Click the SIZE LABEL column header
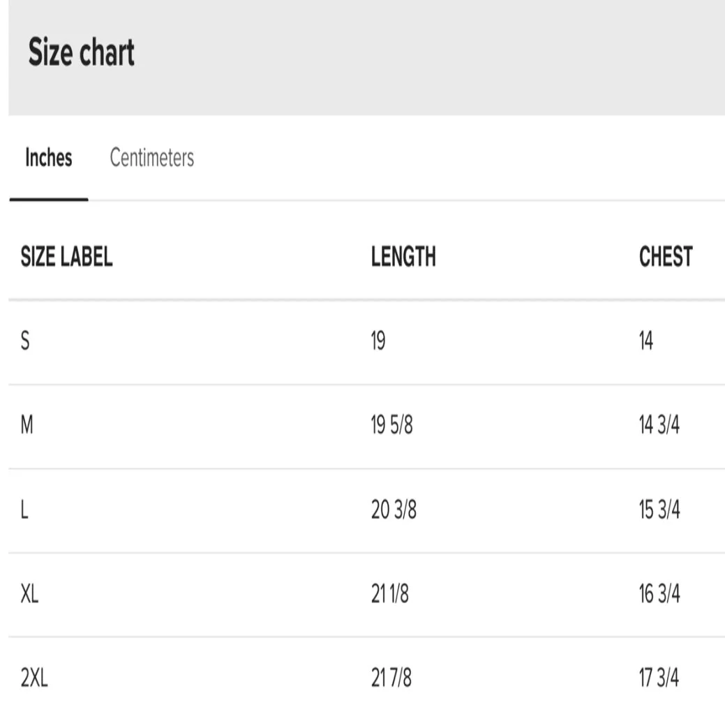 tap(67, 257)
